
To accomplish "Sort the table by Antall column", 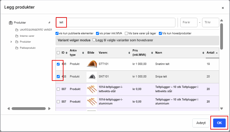I will (212, 53).
